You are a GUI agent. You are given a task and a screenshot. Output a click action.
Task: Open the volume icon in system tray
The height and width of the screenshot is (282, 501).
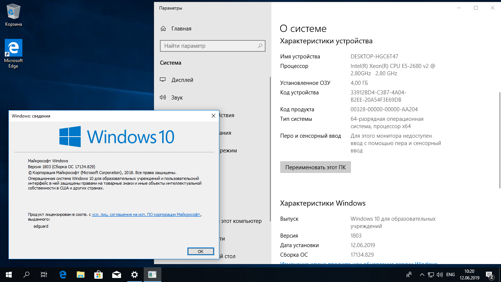440,274
